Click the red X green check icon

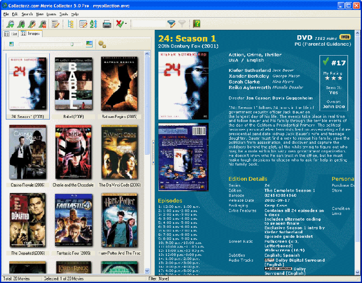(119, 24)
